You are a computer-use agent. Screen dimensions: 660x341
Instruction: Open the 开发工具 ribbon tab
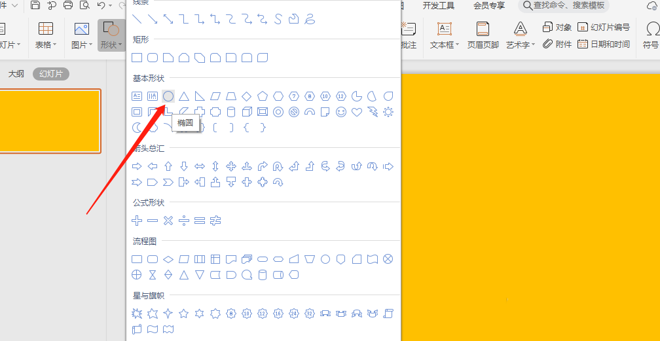[439, 6]
